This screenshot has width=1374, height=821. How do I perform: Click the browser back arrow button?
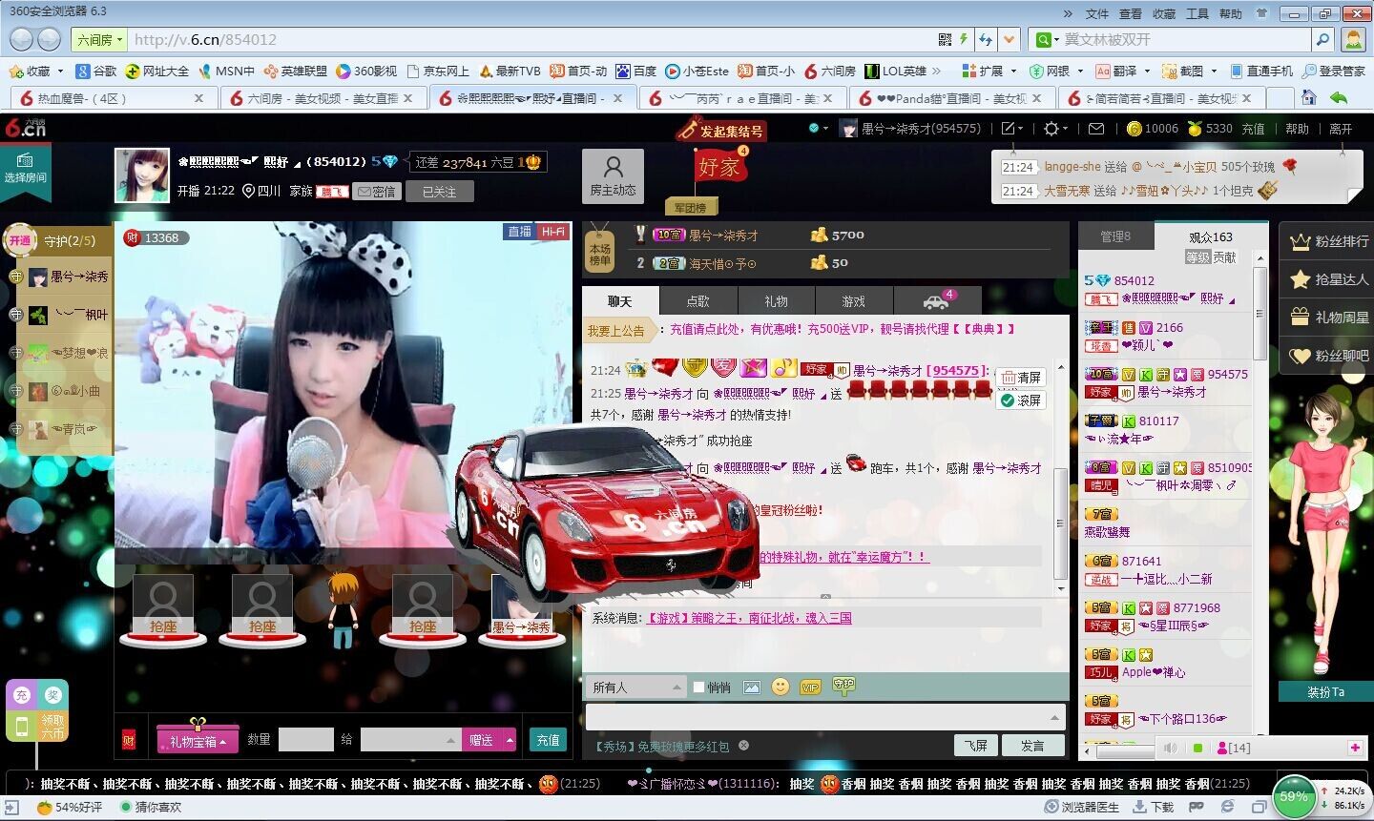point(23,39)
